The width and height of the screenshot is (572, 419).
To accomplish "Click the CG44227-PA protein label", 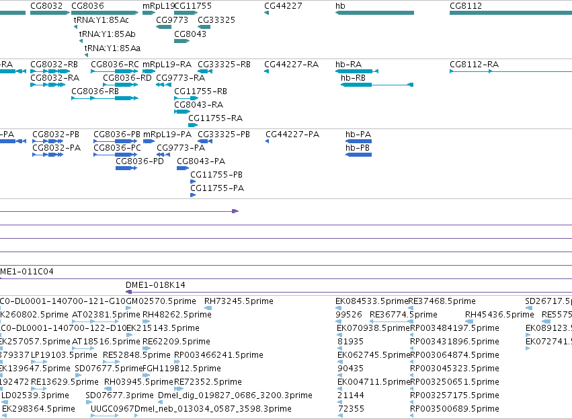I will coord(292,135).
